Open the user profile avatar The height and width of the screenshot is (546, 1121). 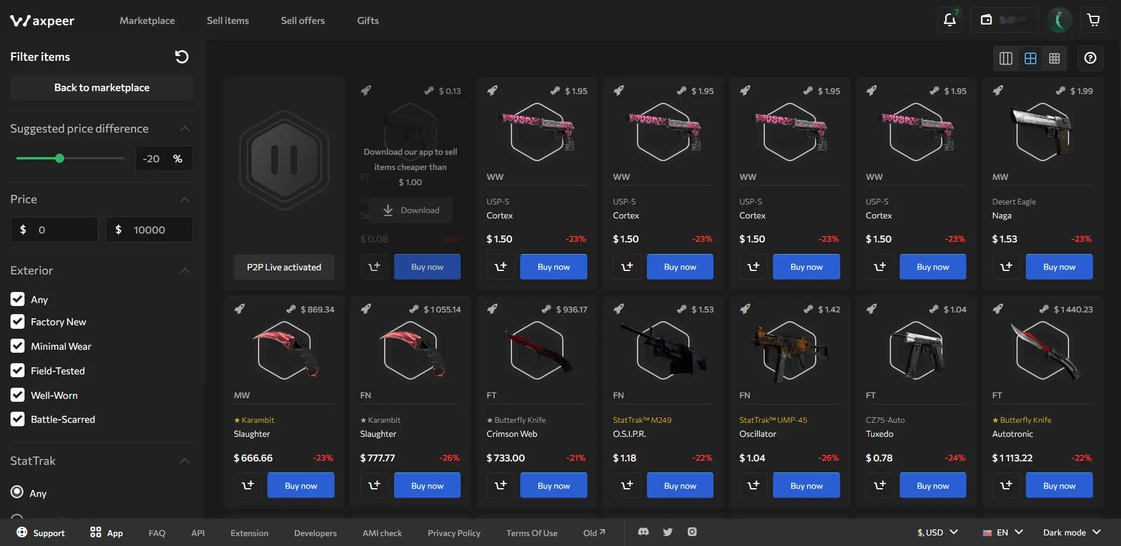[x=1060, y=20]
